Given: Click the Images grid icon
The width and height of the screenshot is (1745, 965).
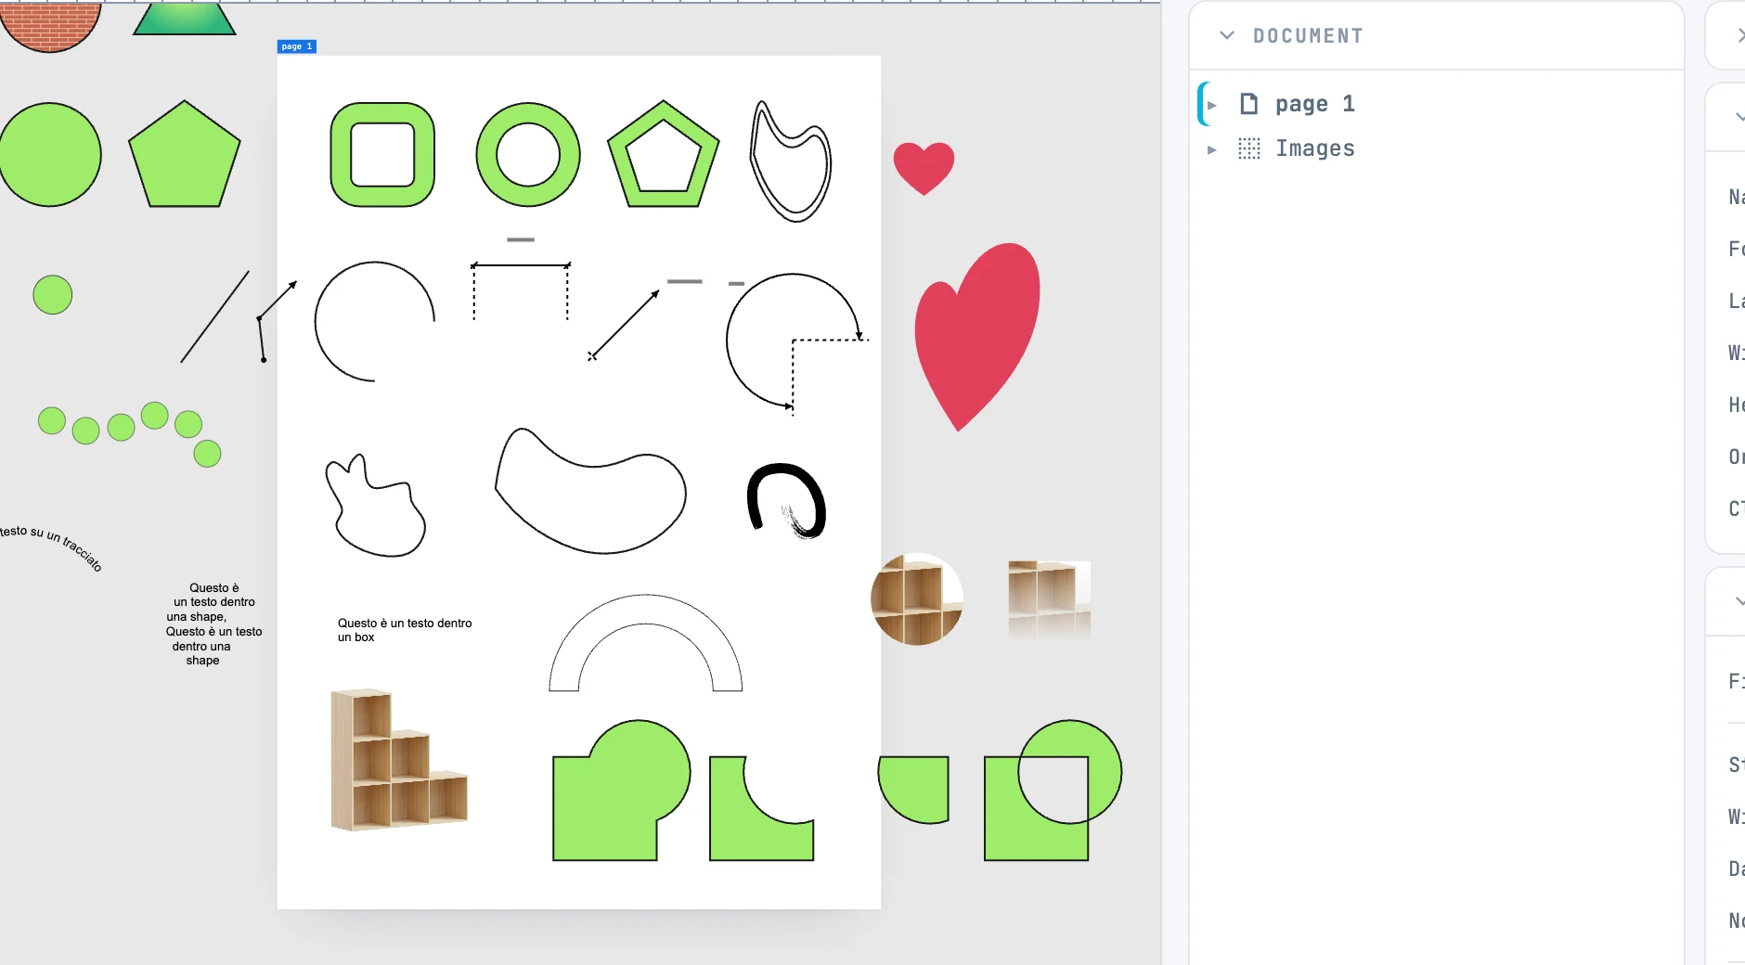Looking at the screenshot, I should point(1249,148).
